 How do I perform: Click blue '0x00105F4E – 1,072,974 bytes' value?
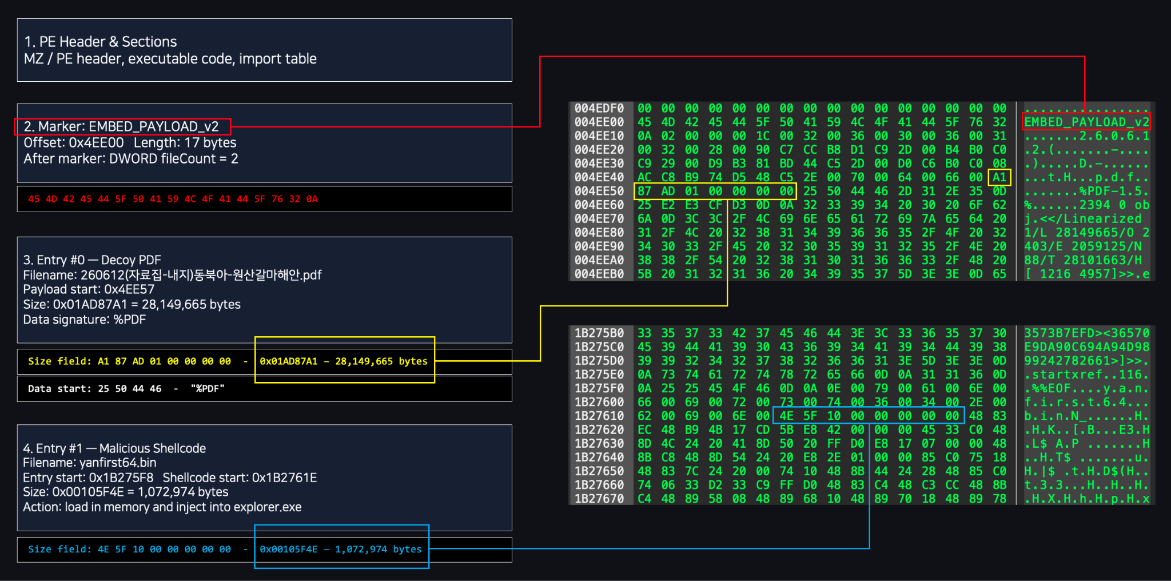click(341, 550)
